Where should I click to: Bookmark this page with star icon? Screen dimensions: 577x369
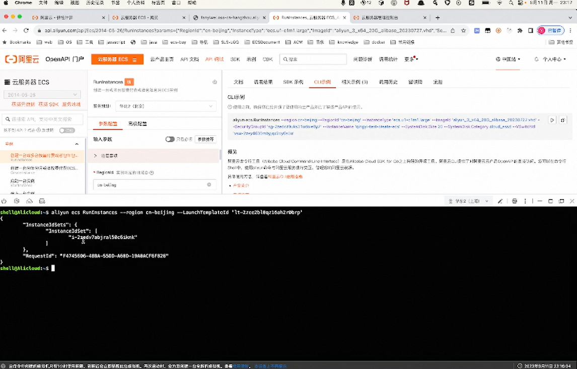pos(463,31)
